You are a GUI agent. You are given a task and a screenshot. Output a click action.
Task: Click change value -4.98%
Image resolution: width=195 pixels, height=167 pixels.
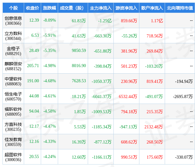tap(49, 66)
